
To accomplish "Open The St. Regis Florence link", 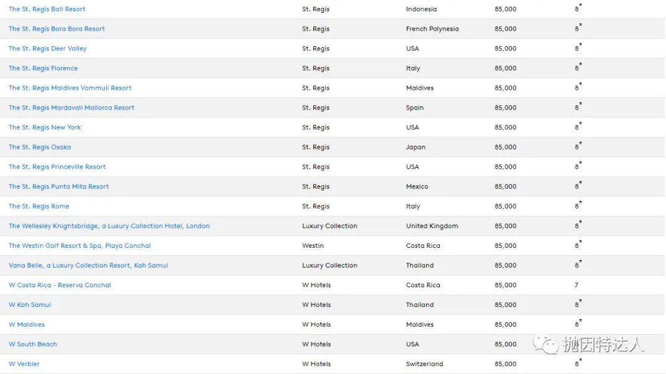I will [43, 68].
